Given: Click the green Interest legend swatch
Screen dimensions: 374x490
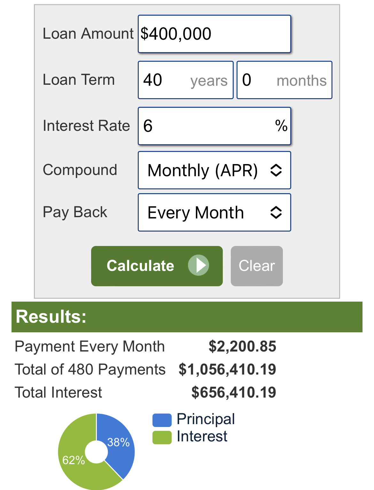Looking at the screenshot, I should click(162, 438).
